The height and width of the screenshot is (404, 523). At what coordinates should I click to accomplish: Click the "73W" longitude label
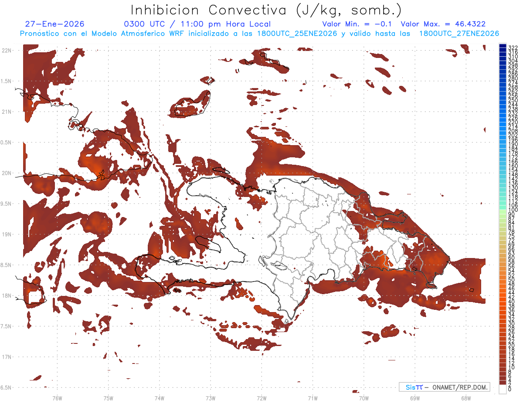click(211, 398)
